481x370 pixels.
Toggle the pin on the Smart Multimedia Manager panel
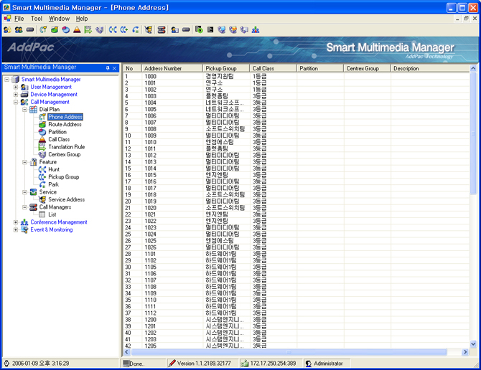(x=108, y=68)
